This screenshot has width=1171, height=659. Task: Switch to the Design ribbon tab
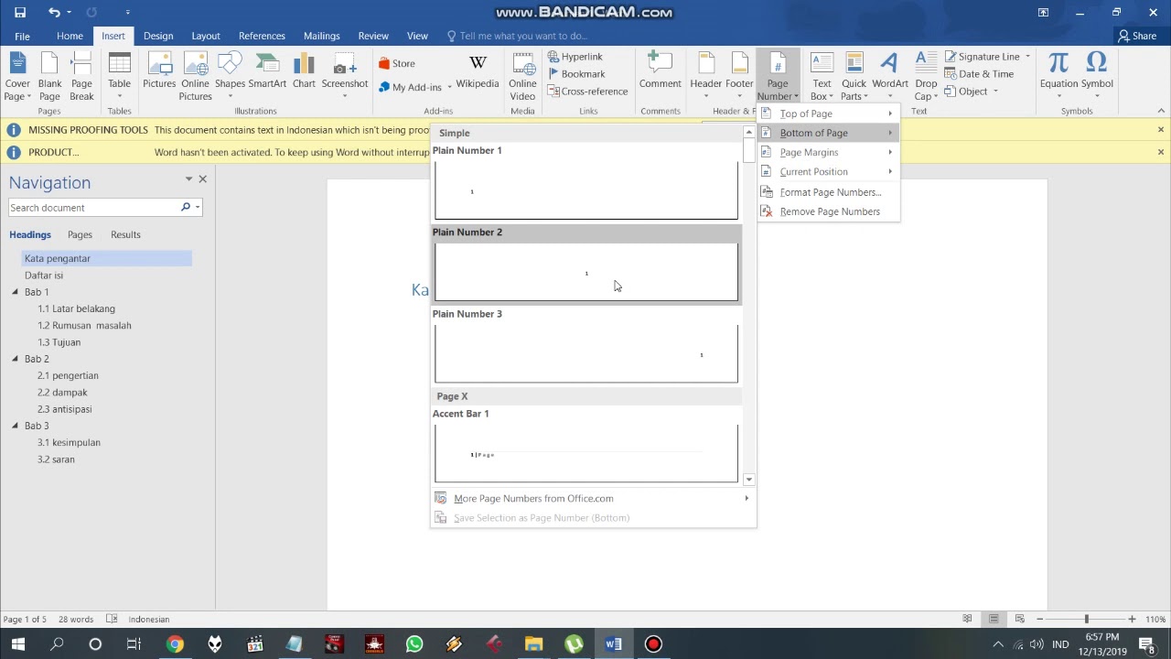[158, 36]
